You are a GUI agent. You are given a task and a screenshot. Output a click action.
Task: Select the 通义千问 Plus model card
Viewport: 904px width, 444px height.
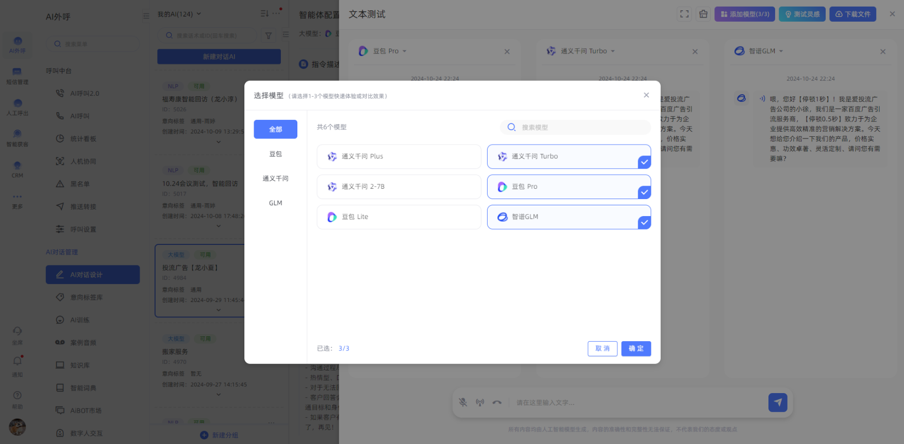(398, 156)
